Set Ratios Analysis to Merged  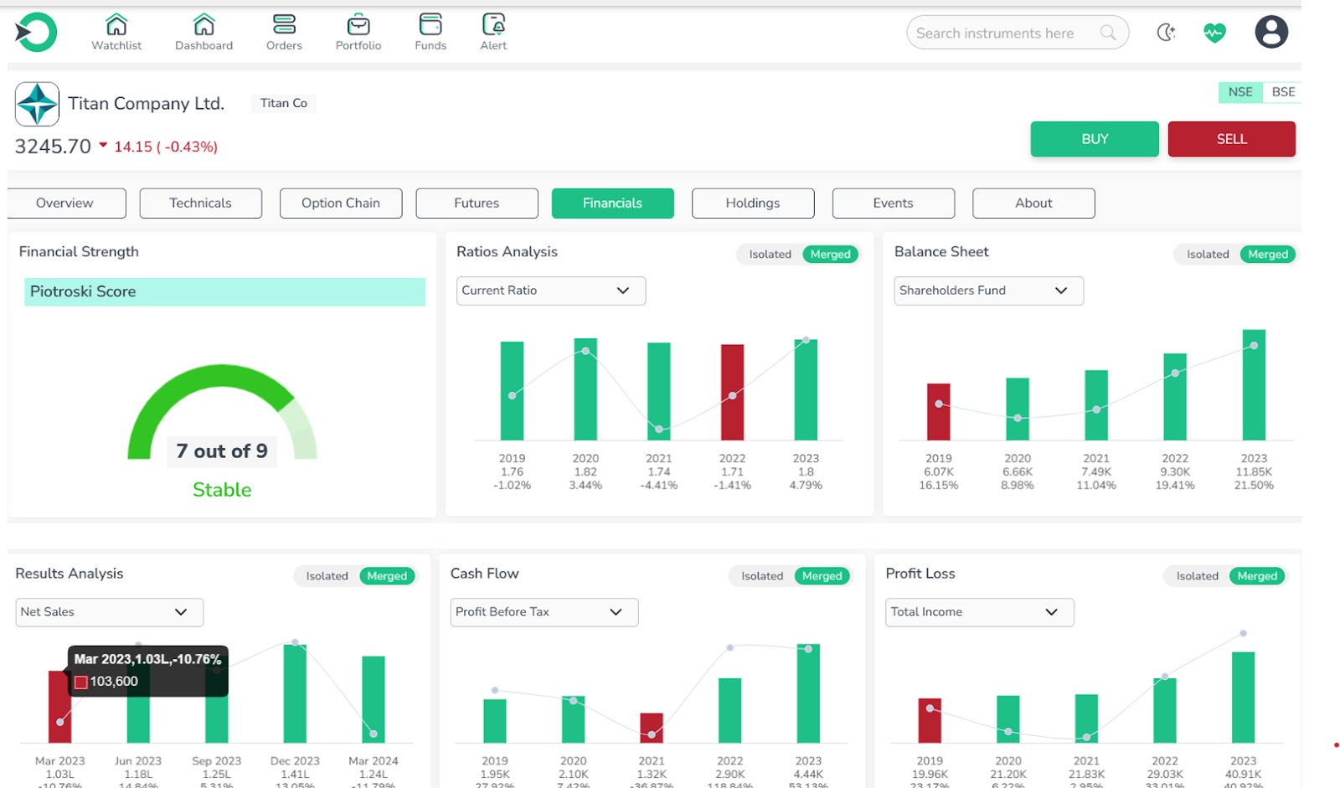click(x=830, y=255)
